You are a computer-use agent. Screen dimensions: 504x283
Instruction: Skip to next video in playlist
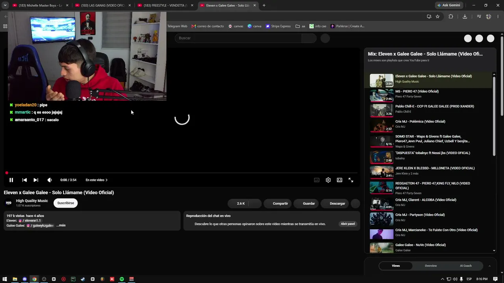point(36,180)
